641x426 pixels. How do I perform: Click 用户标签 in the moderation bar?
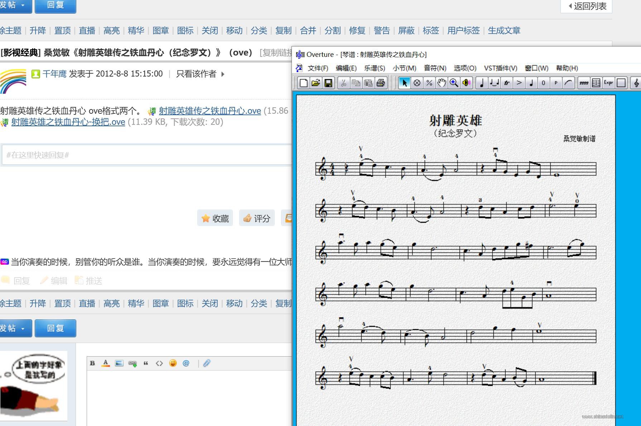pos(463,30)
